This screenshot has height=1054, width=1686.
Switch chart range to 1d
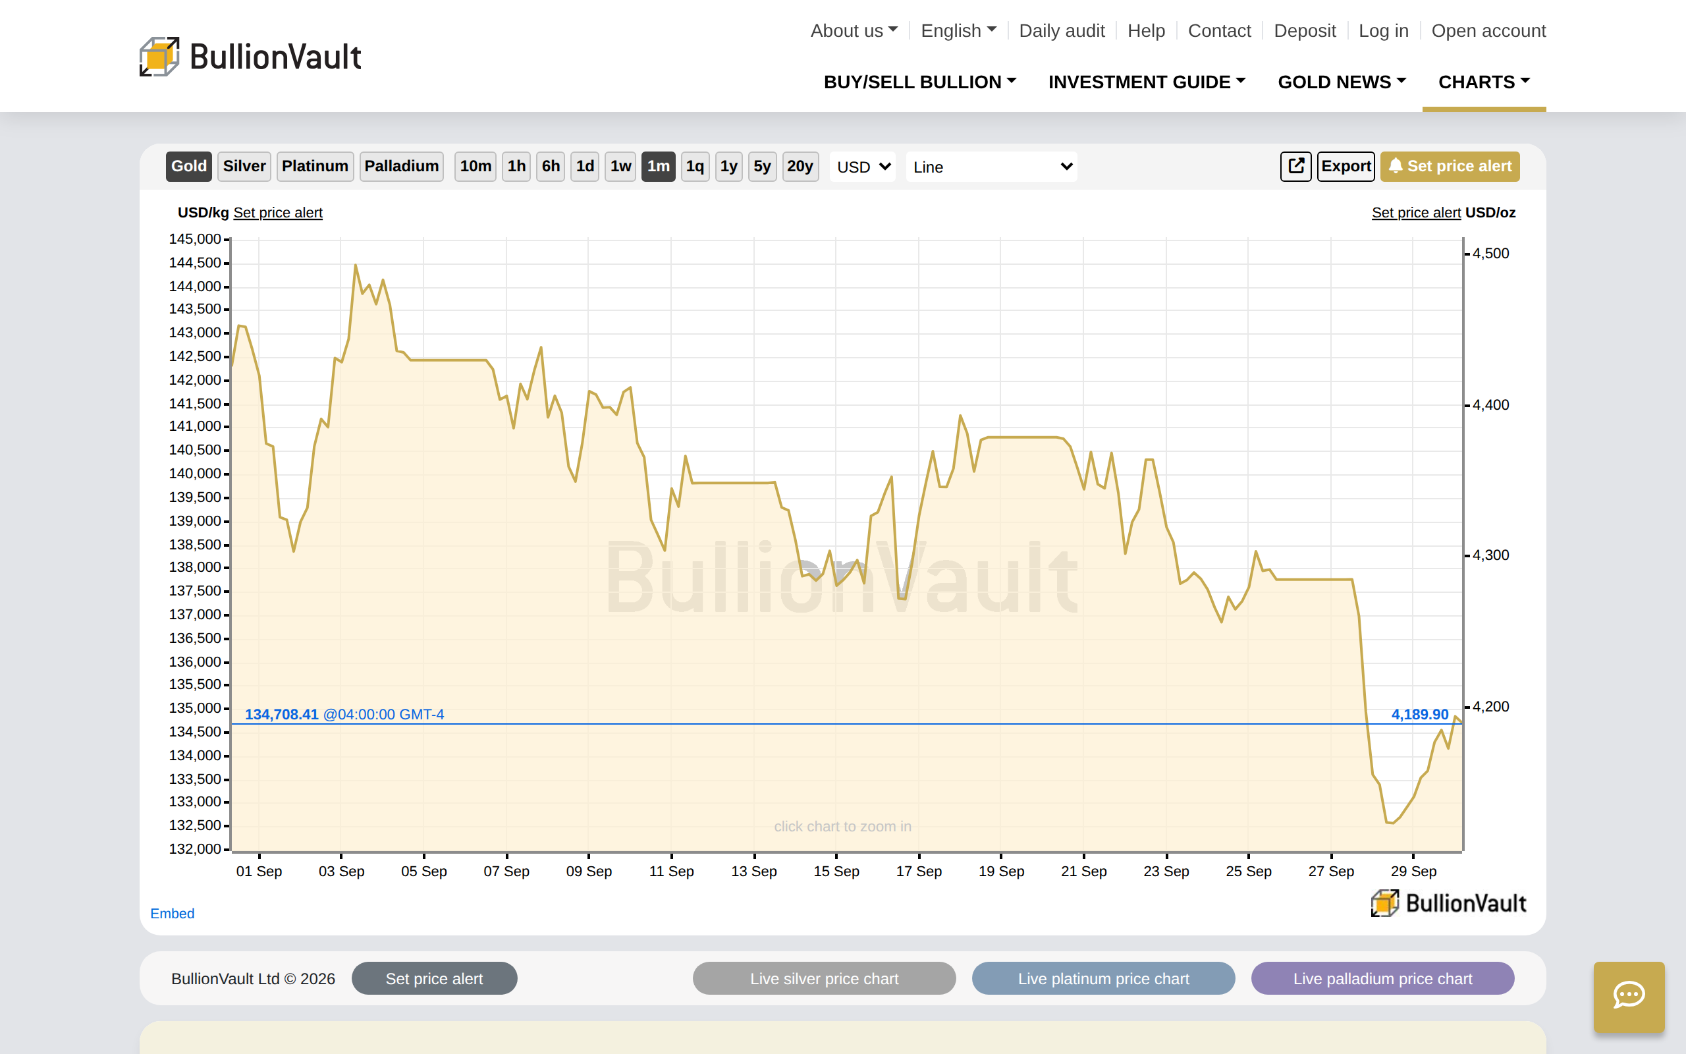pos(585,166)
